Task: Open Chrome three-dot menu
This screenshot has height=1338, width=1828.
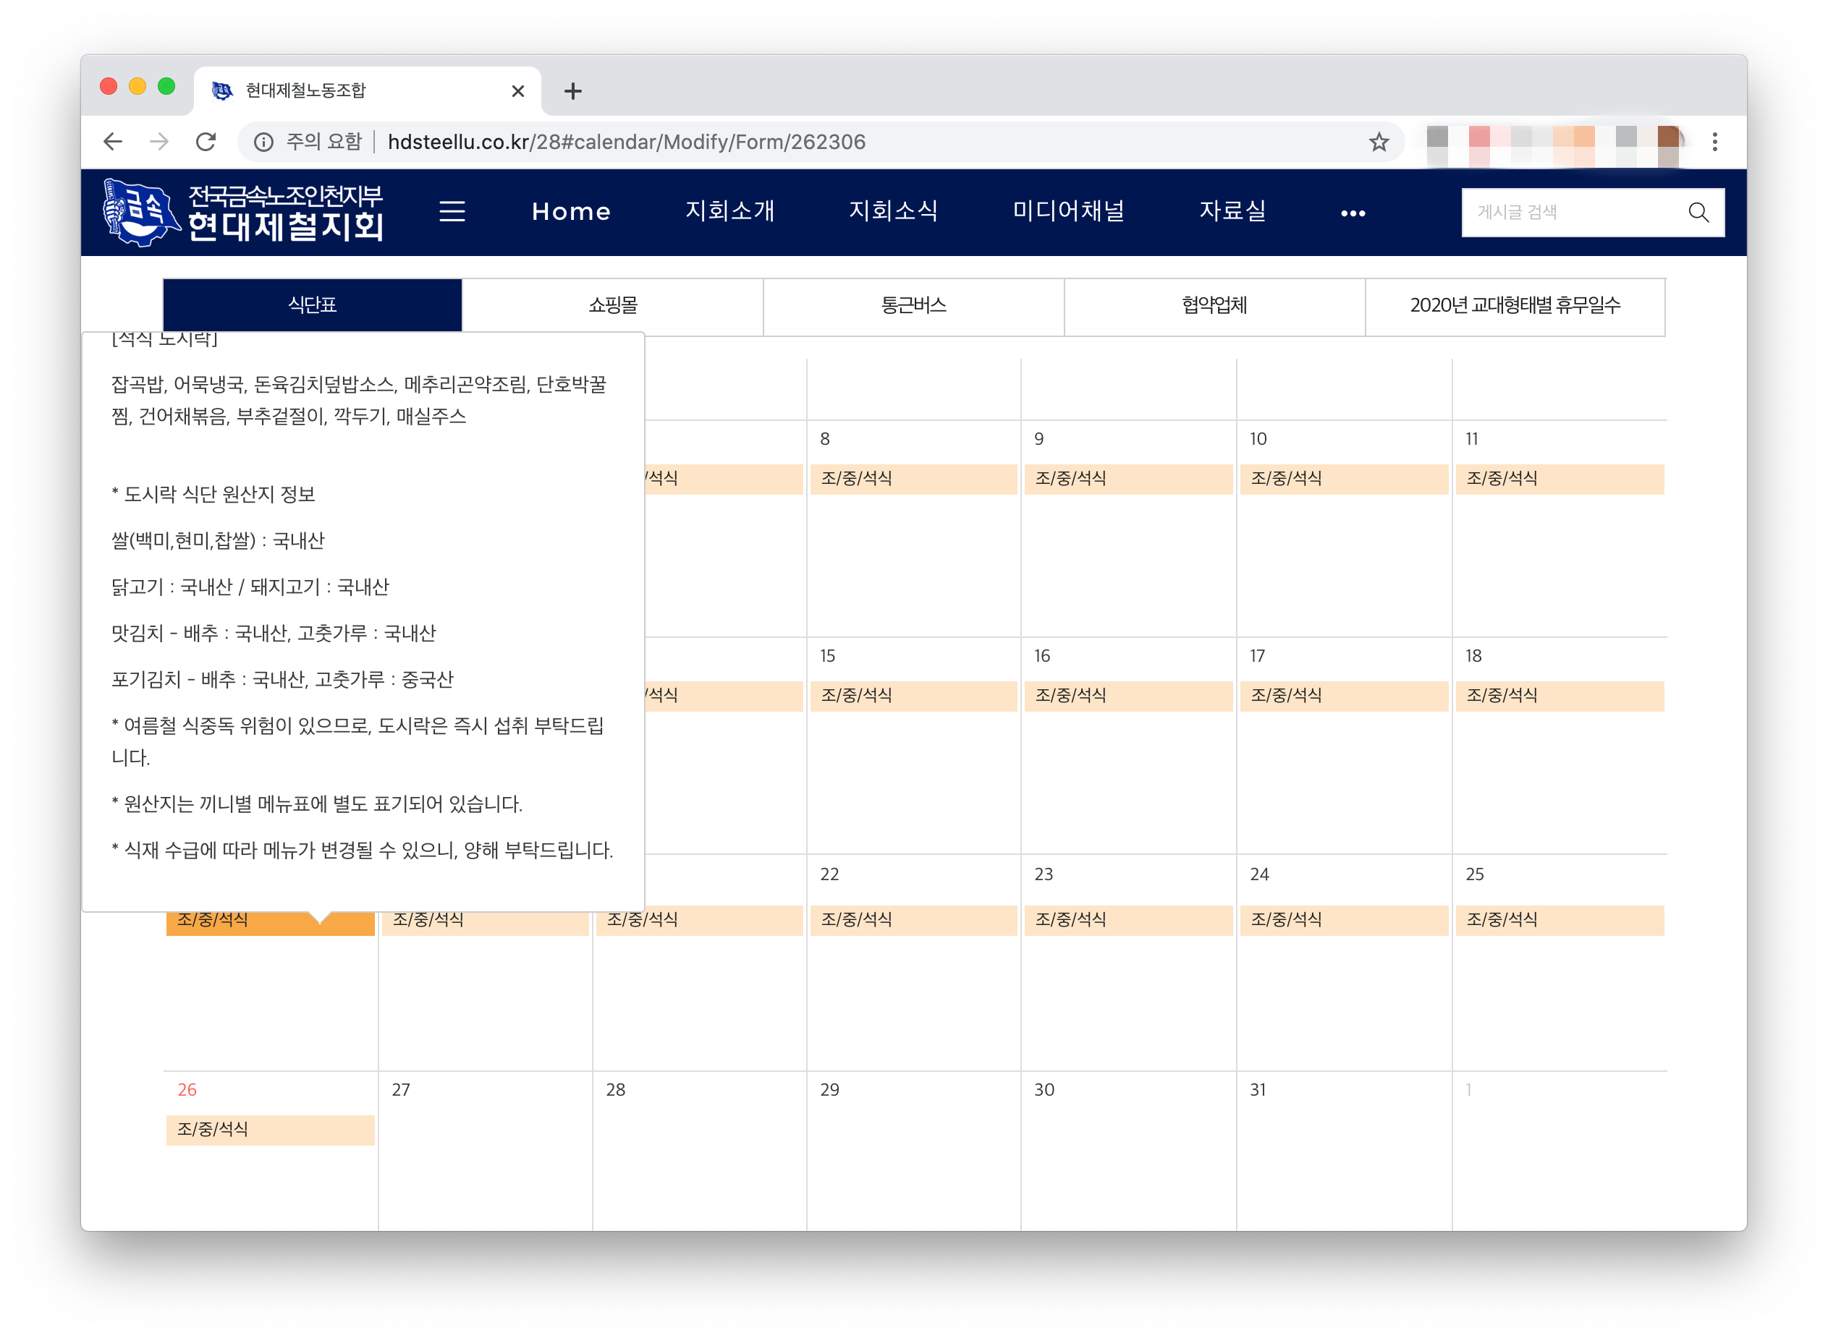Action: 1714,142
